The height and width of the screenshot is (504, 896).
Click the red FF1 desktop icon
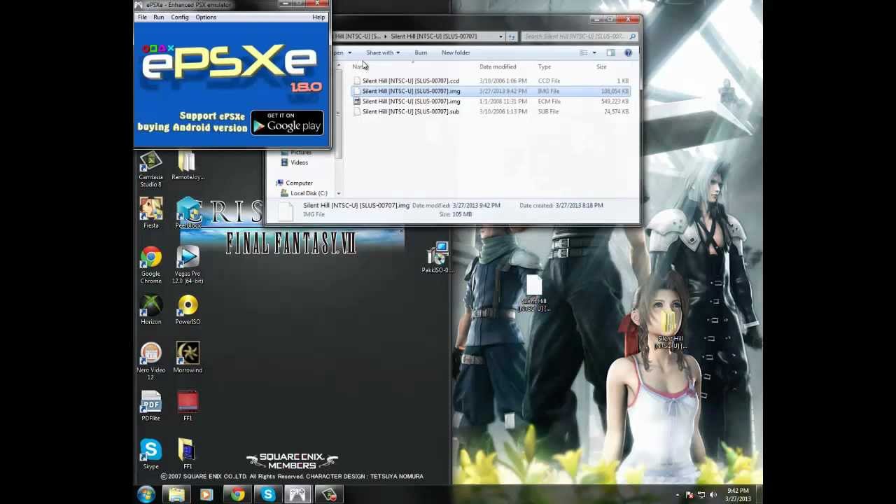188,407
